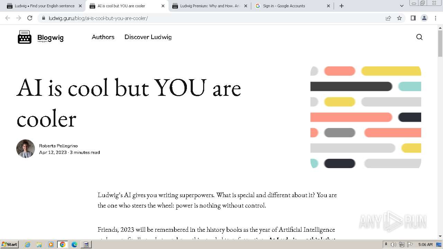
Task: Close the AI is cool tab
Action: click(x=163, y=6)
